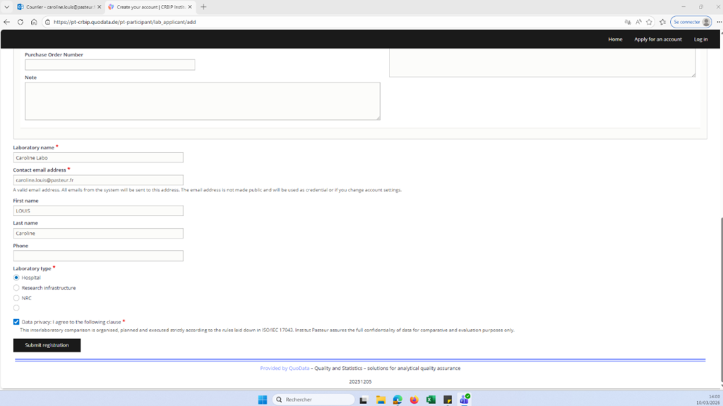The height and width of the screenshot is (406, 723).
Task: Focus the Contact email address field
Action: pyautogui.click(x=98, y=180)
